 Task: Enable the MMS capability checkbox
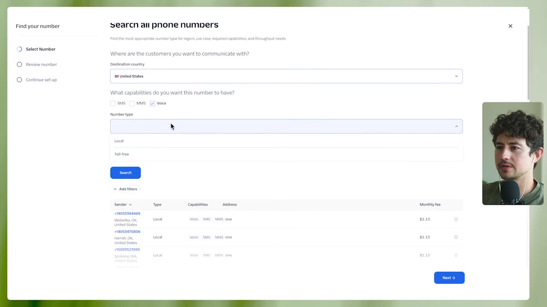[132, 103]
